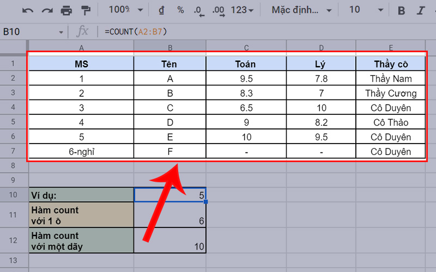Increase decimal places icon
Viewport: 436px width, 272px height.
coord(219,11)
